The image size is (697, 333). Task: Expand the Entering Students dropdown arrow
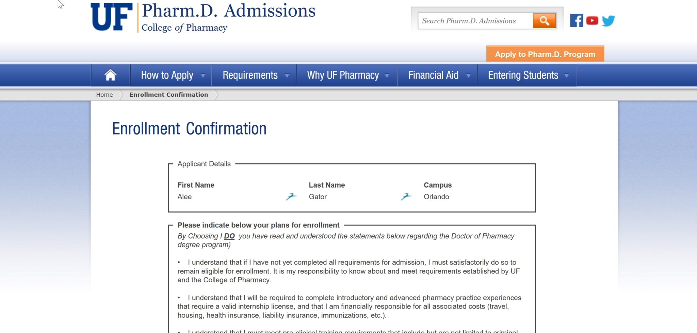point(567,76)
